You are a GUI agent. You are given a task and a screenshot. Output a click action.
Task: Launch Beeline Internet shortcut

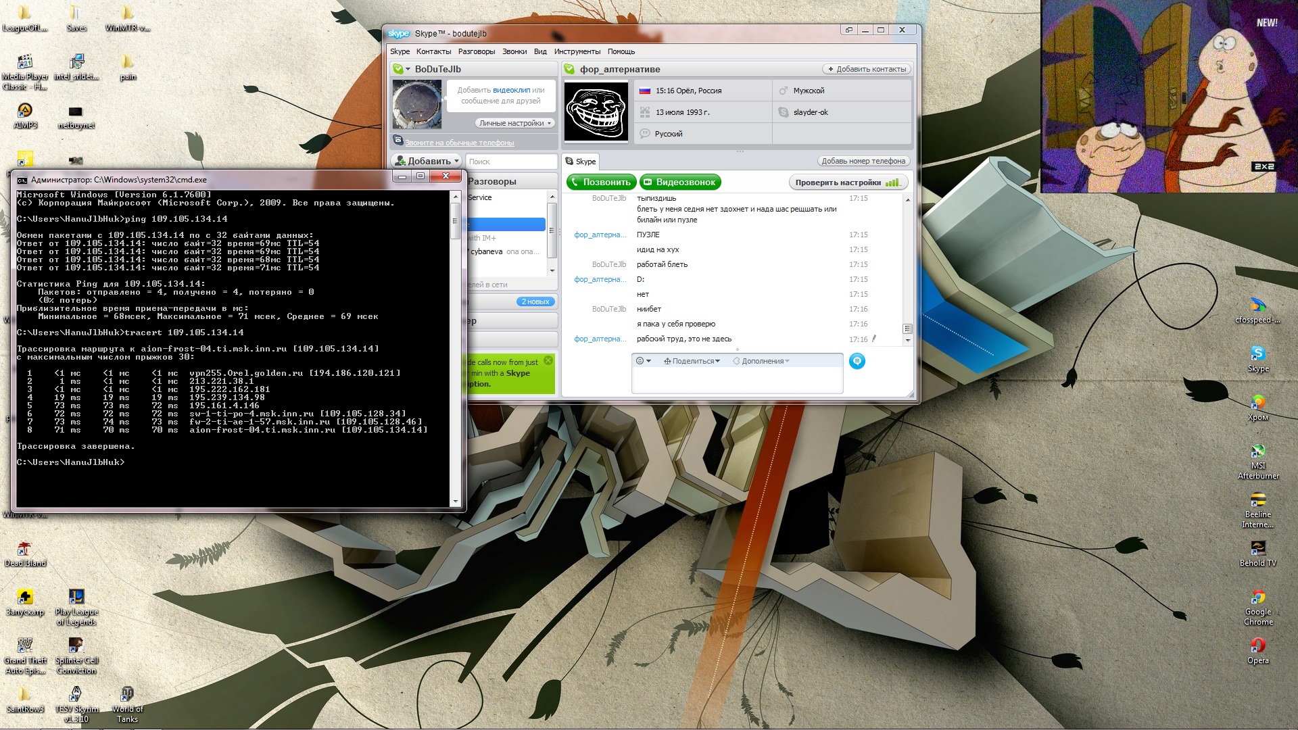[1257, 510]
